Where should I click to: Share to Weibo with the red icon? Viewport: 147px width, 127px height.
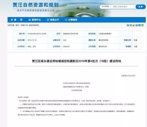click(x=134, y=25)
